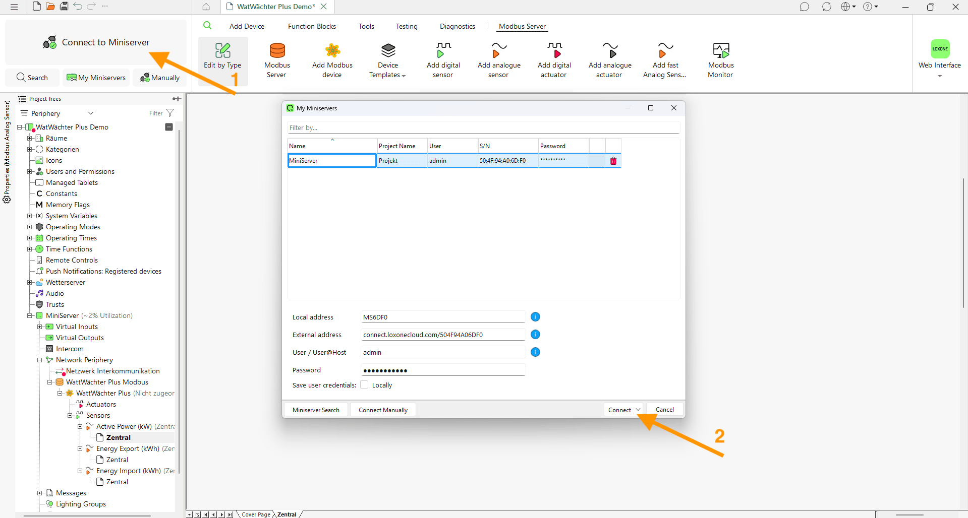Show info for Local address
The height and width of the screenshot is (518, 968).
[536, 317]
